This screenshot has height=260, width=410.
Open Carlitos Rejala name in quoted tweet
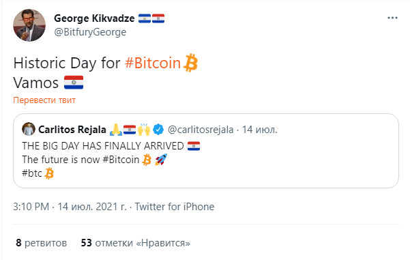tap(72, 130)
